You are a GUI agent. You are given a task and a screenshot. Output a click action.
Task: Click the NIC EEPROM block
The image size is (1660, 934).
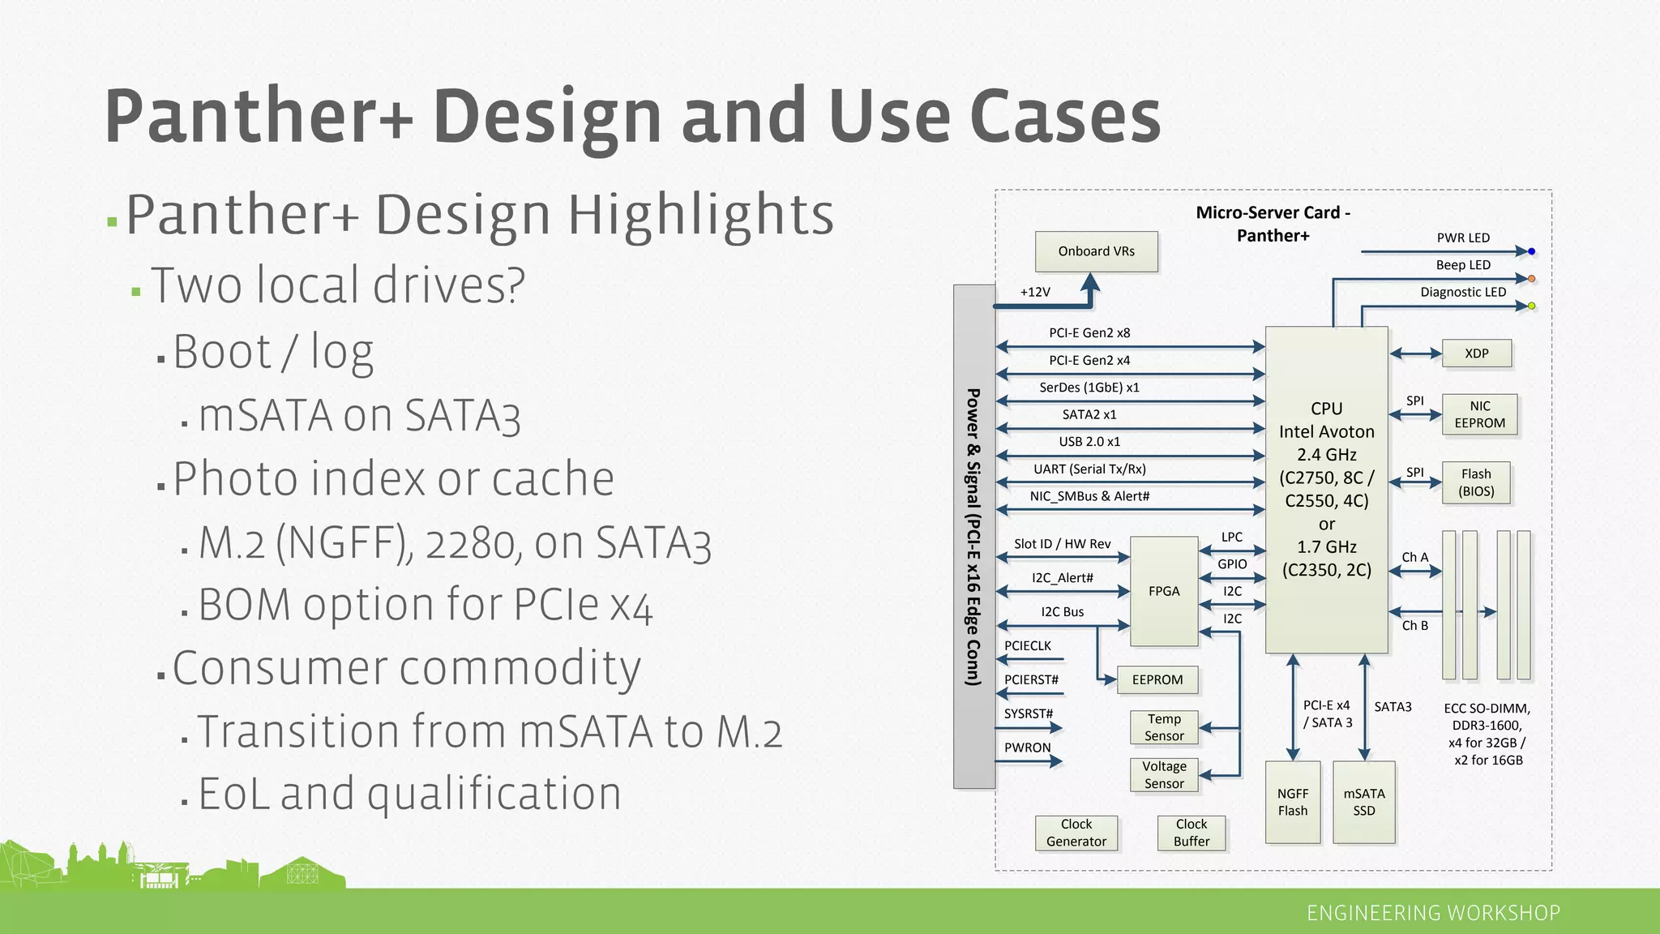[1479, 414]
